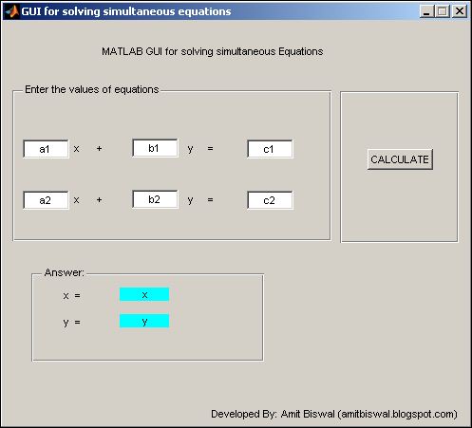Select the b1 coefficient input field

point(155,148)
